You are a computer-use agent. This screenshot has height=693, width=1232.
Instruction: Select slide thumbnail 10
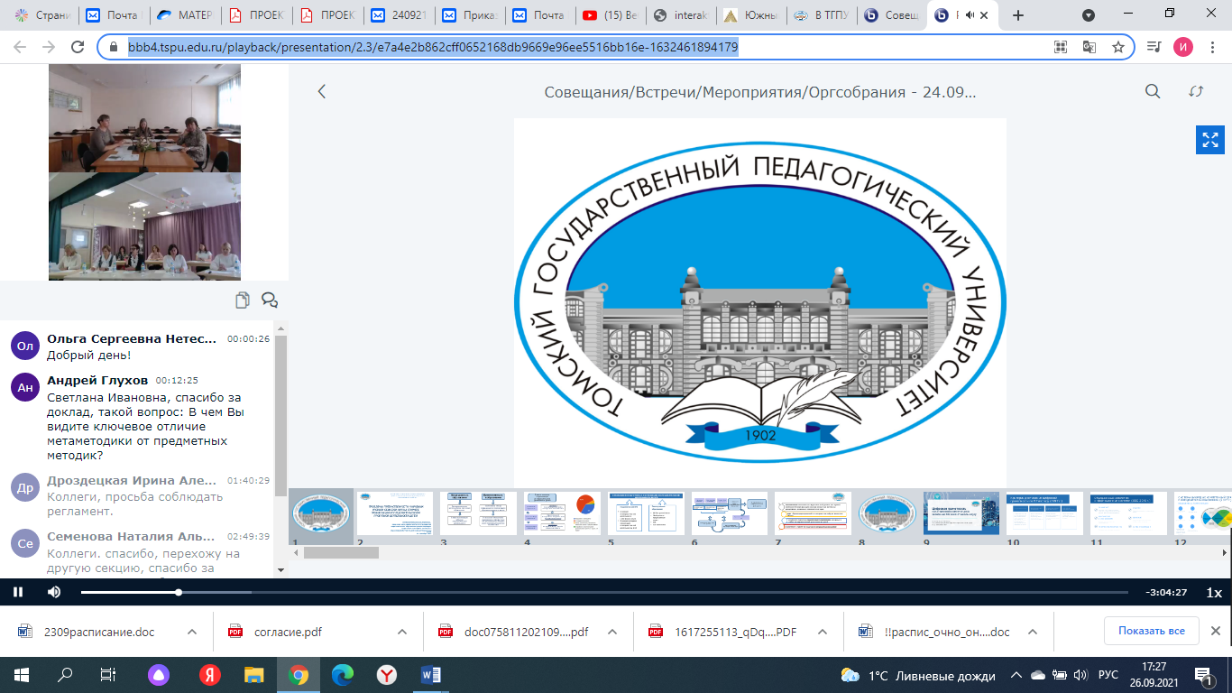point(1045,513)
